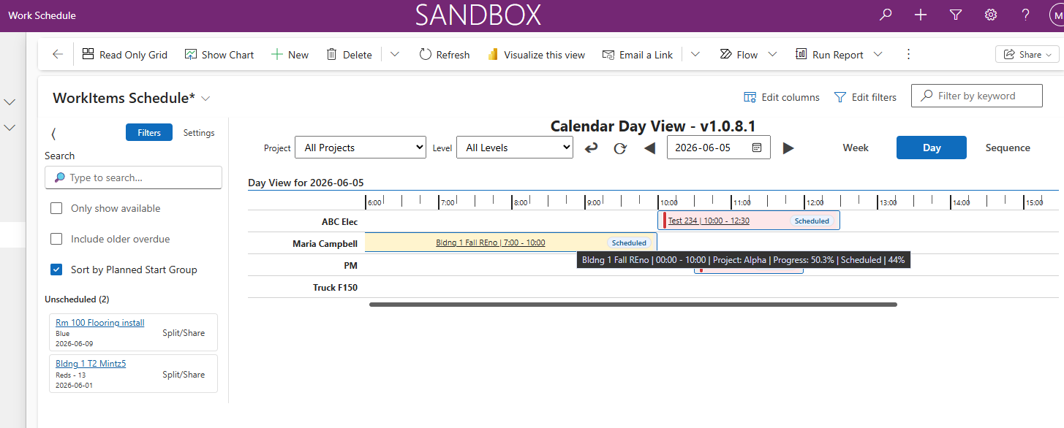This screenshot has height=428, width=1064.
Task: Click the 2026-06-05 date field
Action: [x=718, y=148]
